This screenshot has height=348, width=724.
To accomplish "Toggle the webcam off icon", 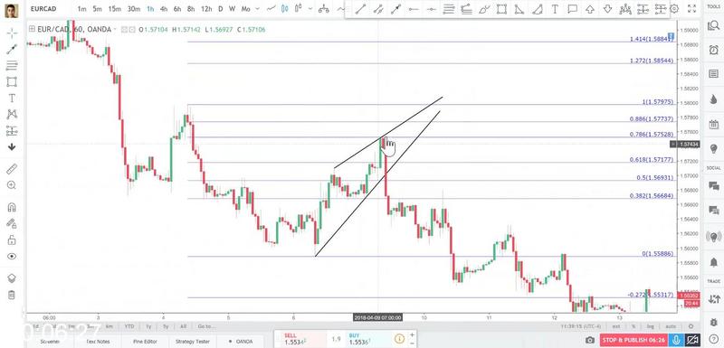I will point(692,340).
